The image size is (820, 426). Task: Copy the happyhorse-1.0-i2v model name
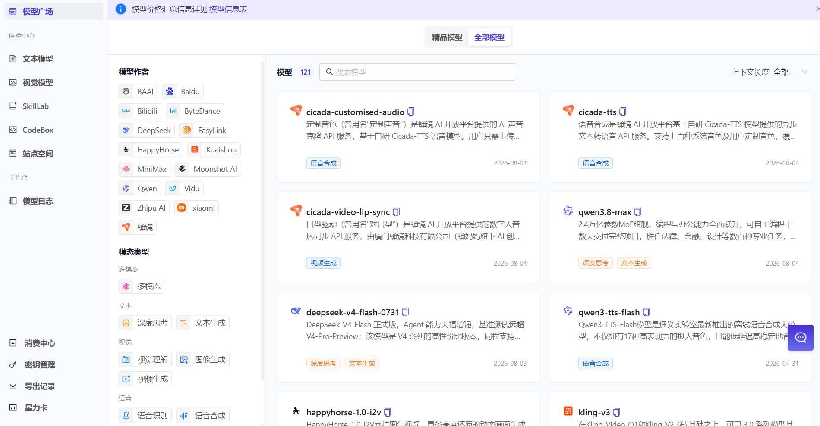point(388,412)
